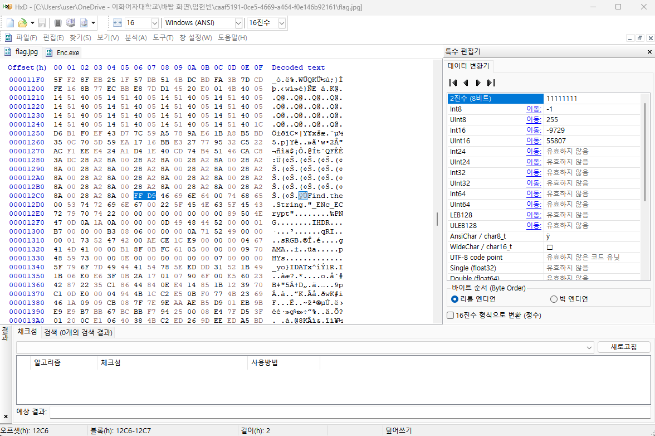The width and height of the screenshot is (655, 436).
Task: Click 이동 link for Int32
Action: pyautogui.click(x=534, y=173)
